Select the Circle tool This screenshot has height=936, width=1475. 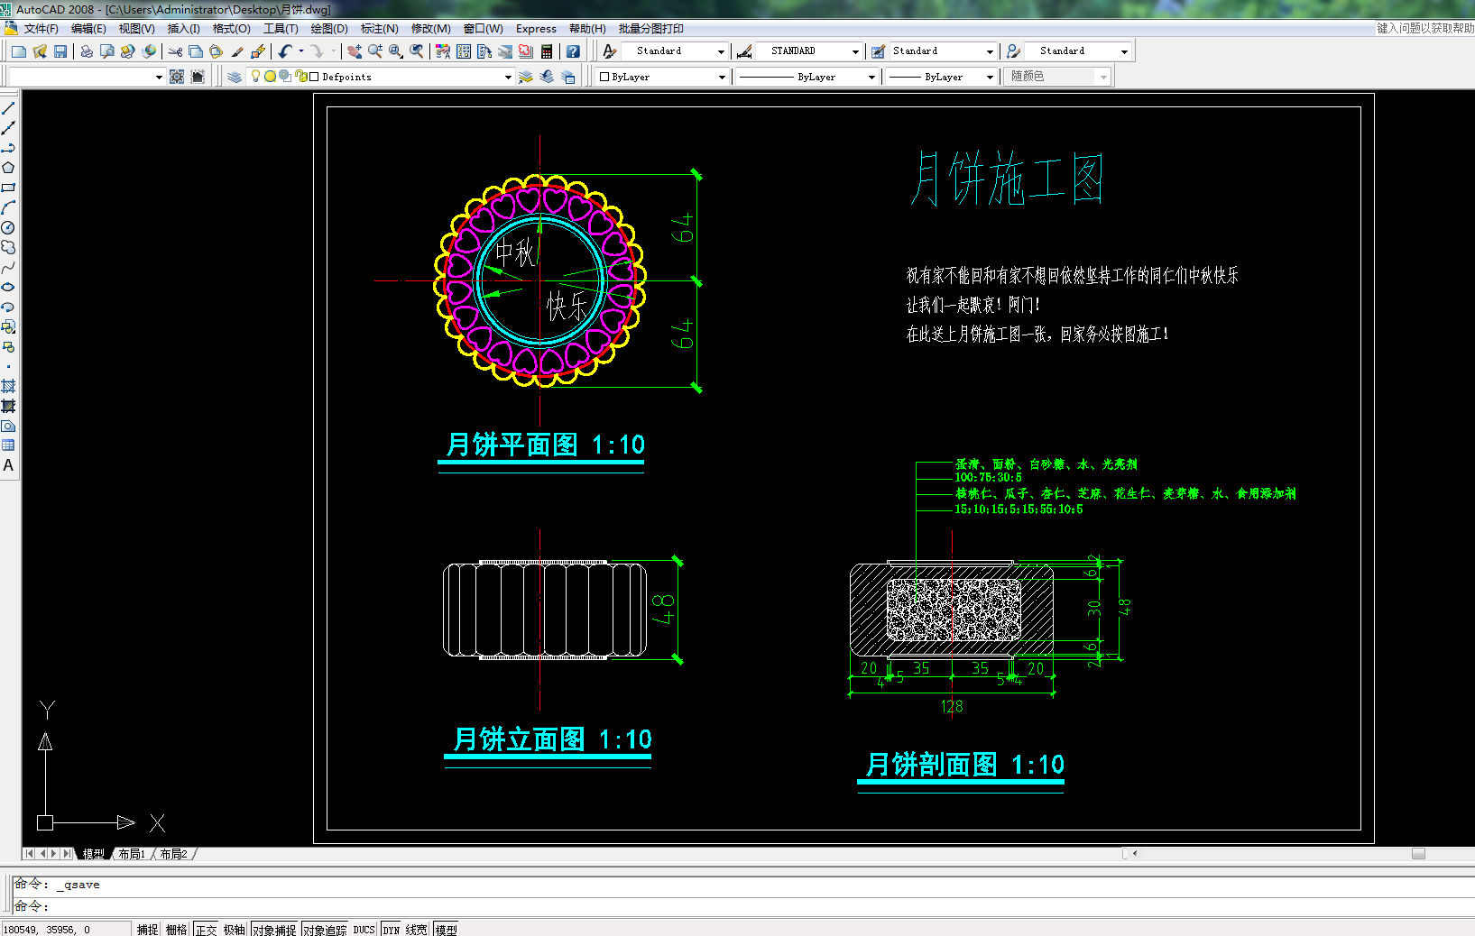tap(8, 227)
